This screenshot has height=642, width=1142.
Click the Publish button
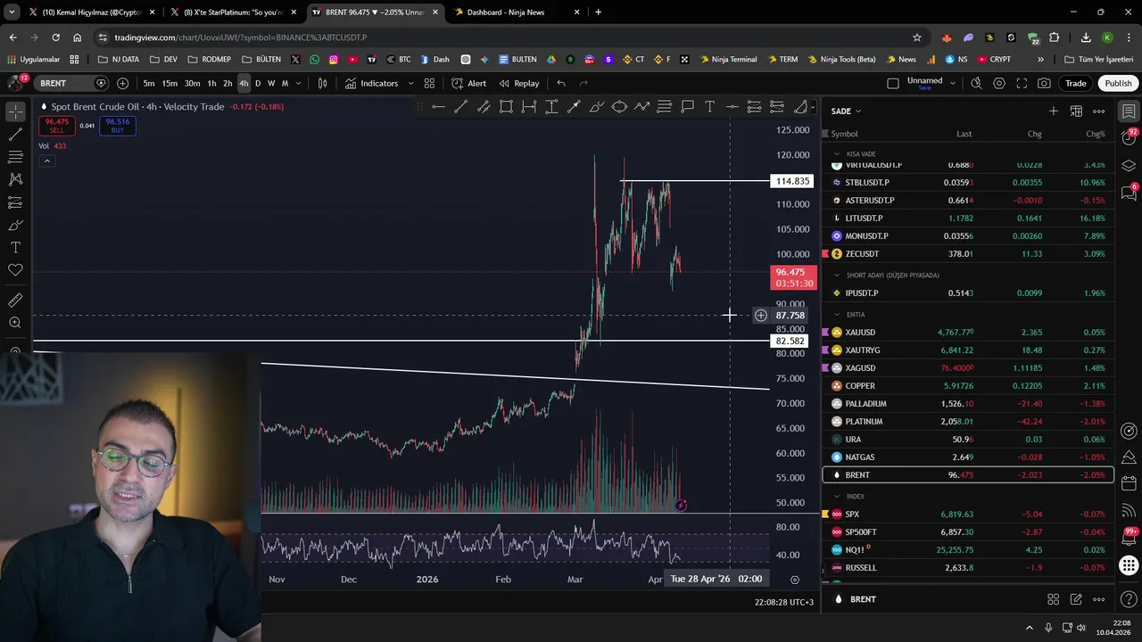pos(1118,83)
